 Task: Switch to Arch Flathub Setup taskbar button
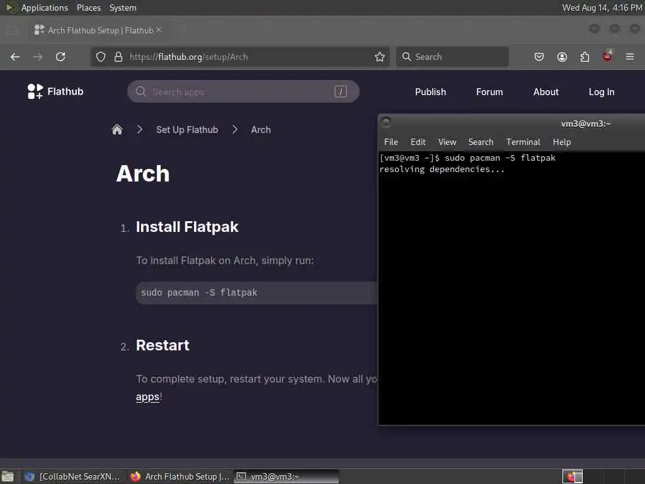(180, 476)
